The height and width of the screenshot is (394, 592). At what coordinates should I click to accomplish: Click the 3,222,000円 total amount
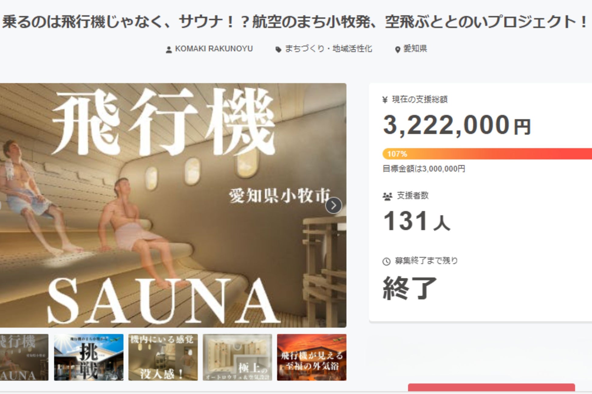point(457,125)
